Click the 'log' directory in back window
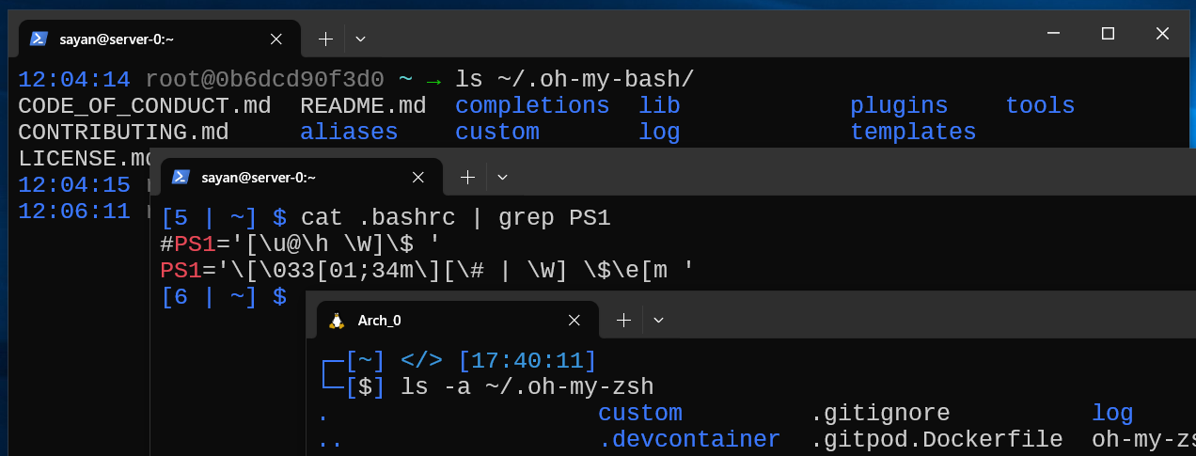This screenshot has height=456, width=1196. pyautogui.click(x=659, y=133)
